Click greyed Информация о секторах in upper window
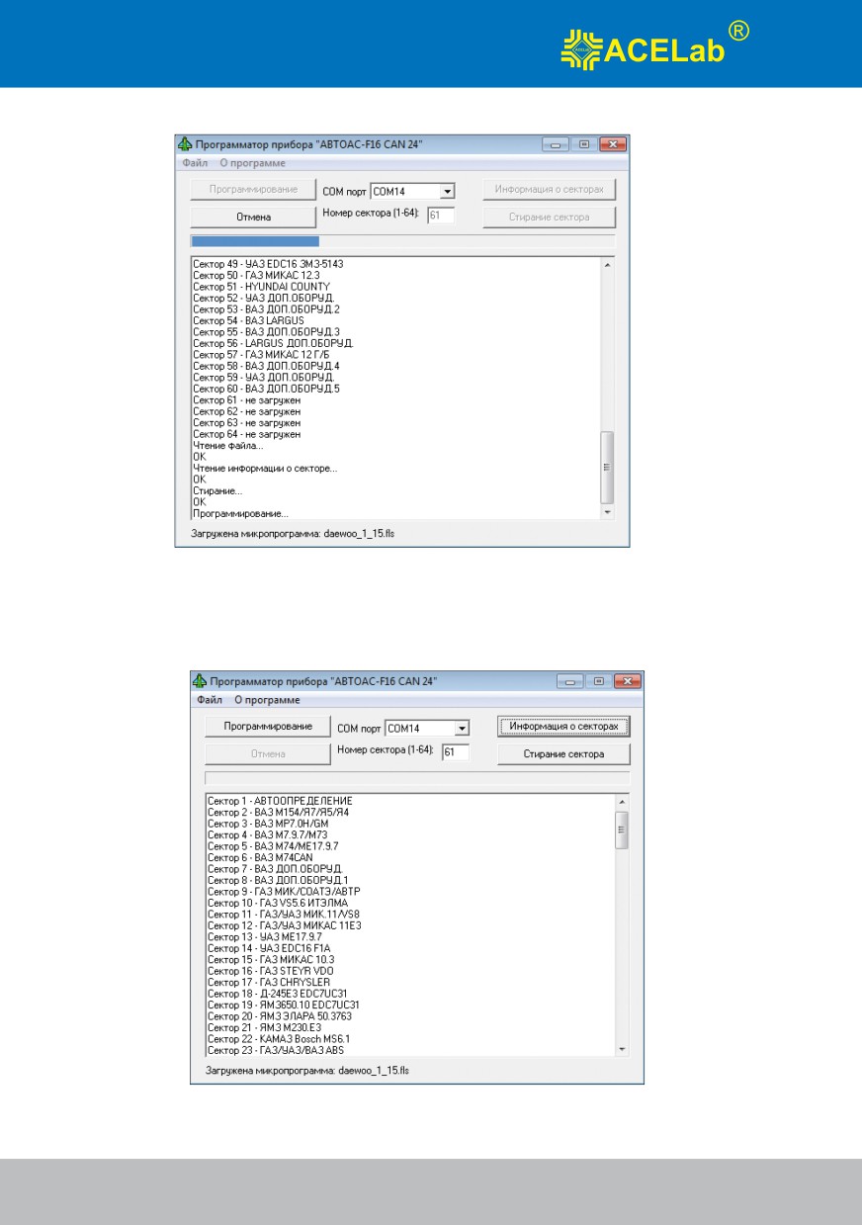This screenshot has height=1225, width=862. 549,189
